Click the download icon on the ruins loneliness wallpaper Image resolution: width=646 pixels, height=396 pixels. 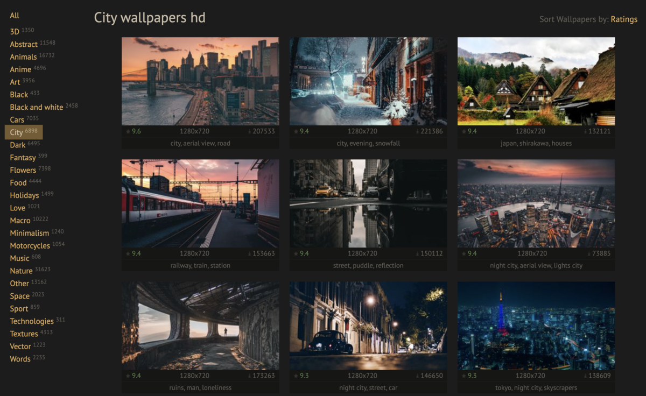249,375
